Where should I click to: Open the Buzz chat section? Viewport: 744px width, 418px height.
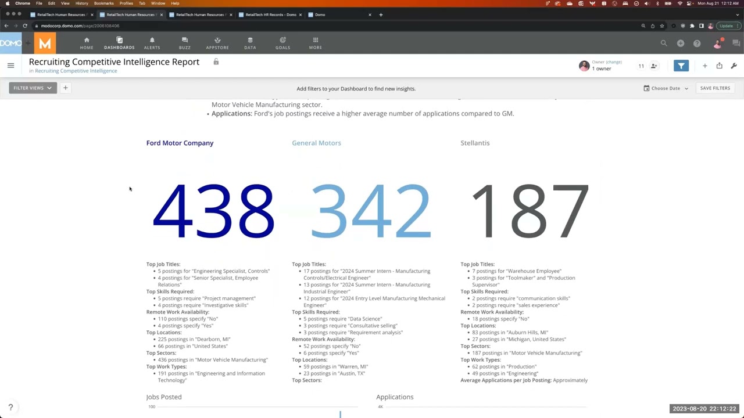[185, 43]
